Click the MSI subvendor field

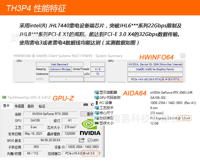tap(36, 147)
